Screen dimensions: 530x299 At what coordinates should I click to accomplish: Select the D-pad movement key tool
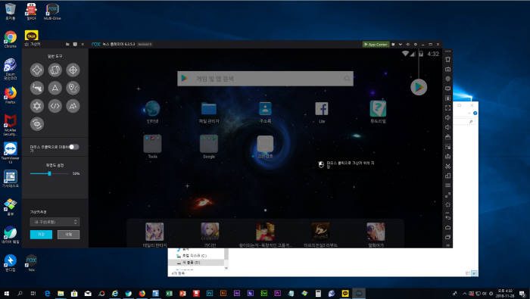click(x=37, y=70)
